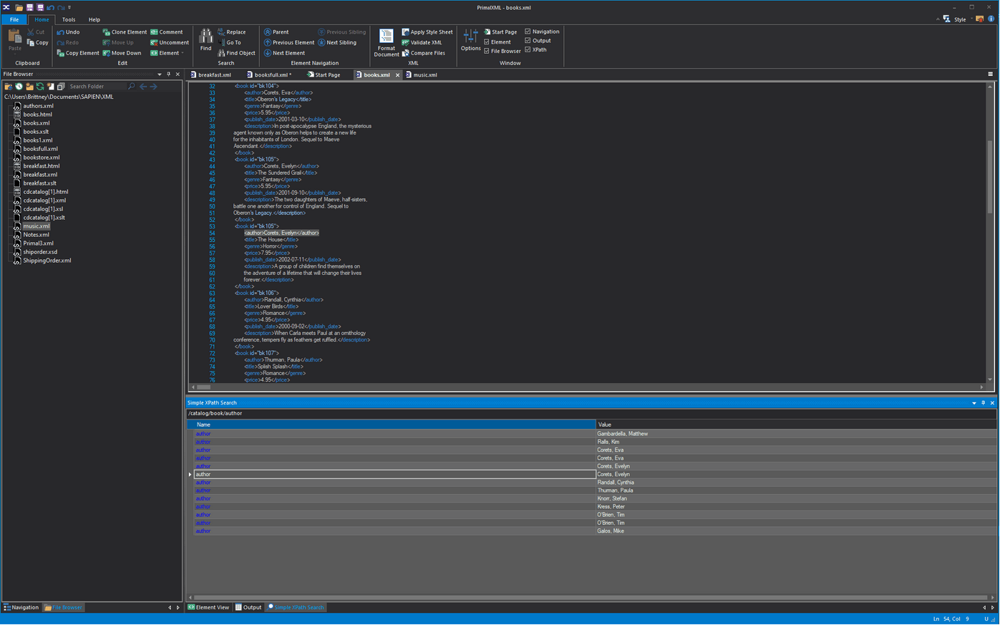Toggle the Navigation window checkbox
1000x625 pixels.
point(542,32)
